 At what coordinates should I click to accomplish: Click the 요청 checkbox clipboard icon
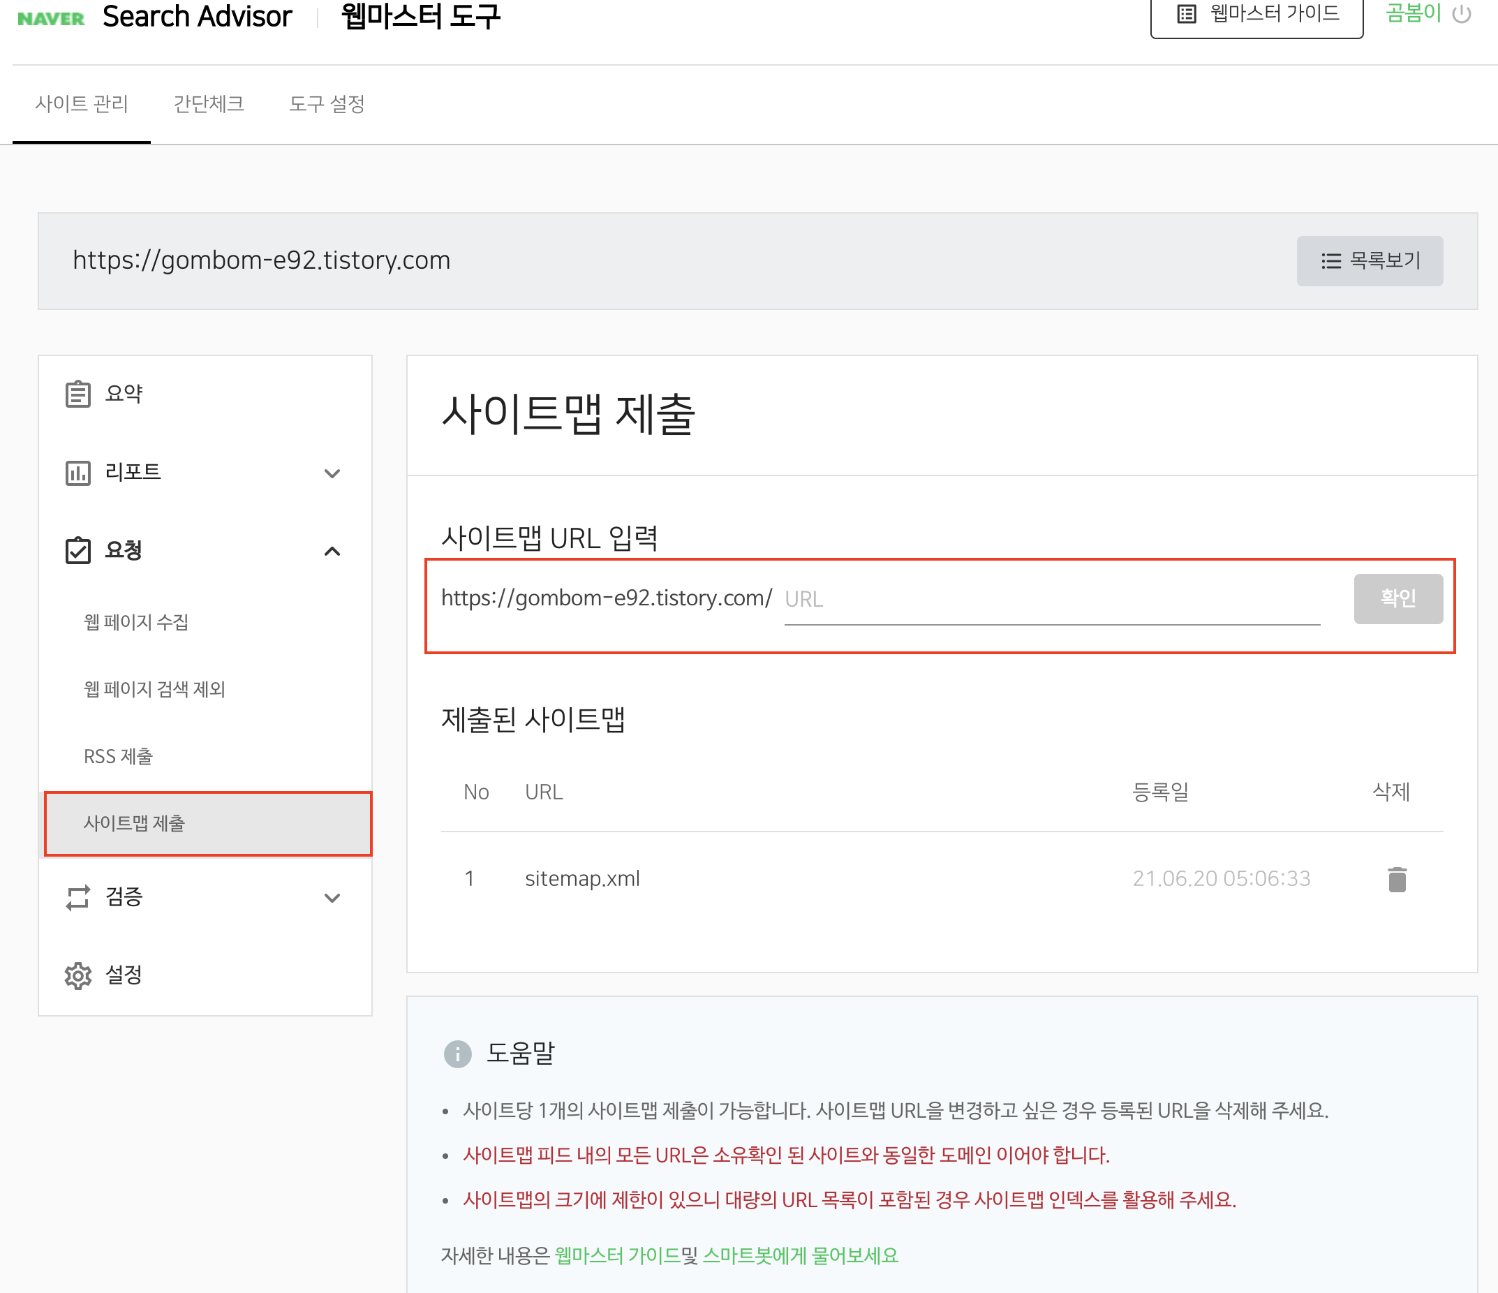[x=78, y=550]
